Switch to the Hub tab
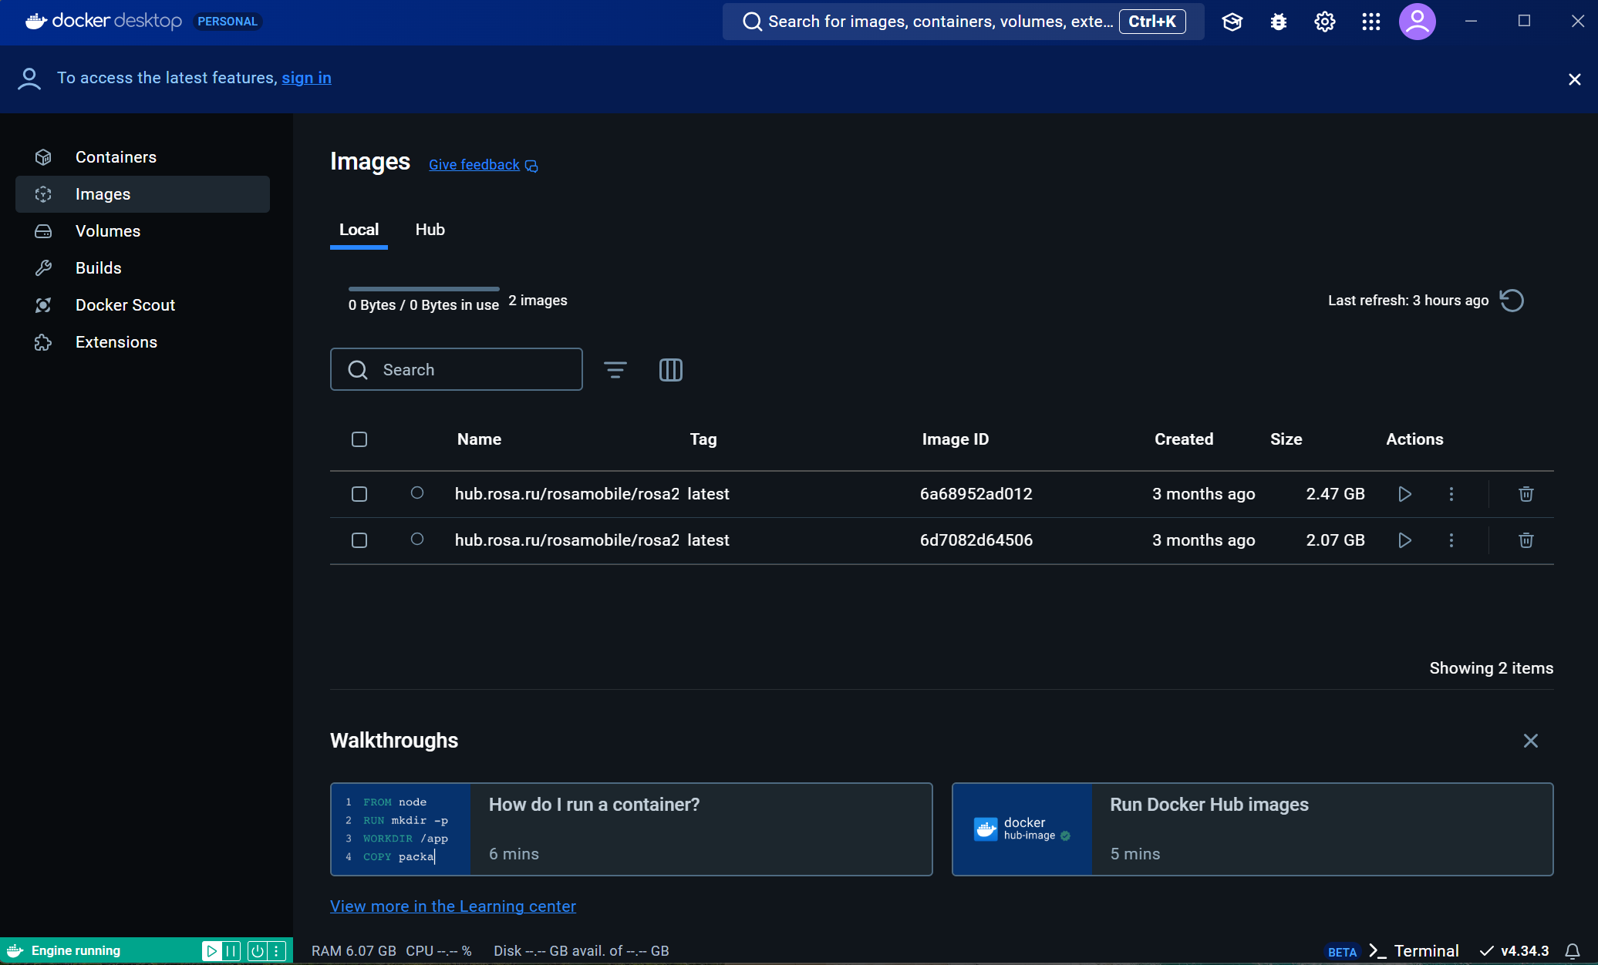The image size is (1598, 965). click(430, 230)
